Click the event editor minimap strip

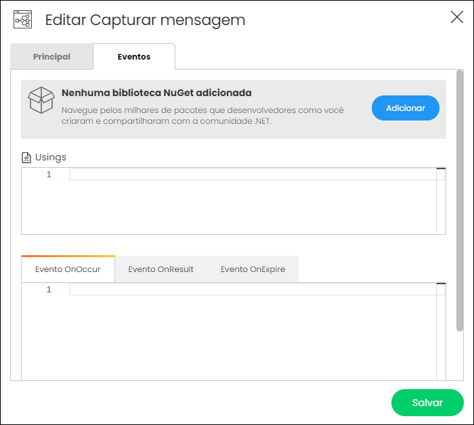[441, 332]
